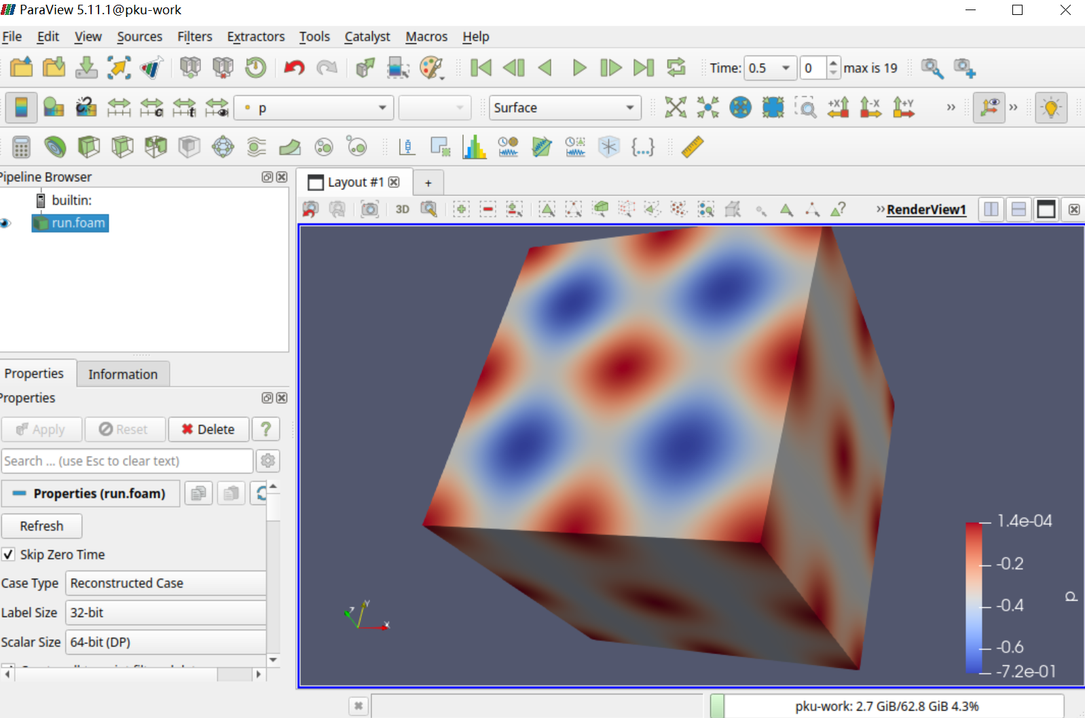Click Rescale to data range icon
This screenshot has height=718, width=1085.
pyautogui.click(x=119, y=107)
